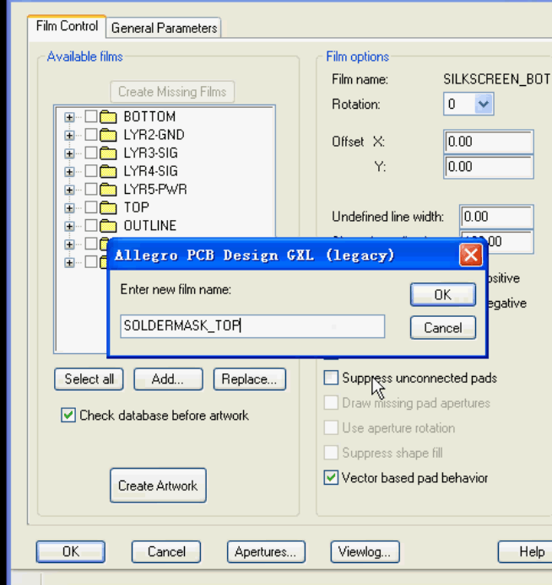Expand the LYR3-SIG tree node
This screenshot has width=552, height=585.
coord(69,153)
